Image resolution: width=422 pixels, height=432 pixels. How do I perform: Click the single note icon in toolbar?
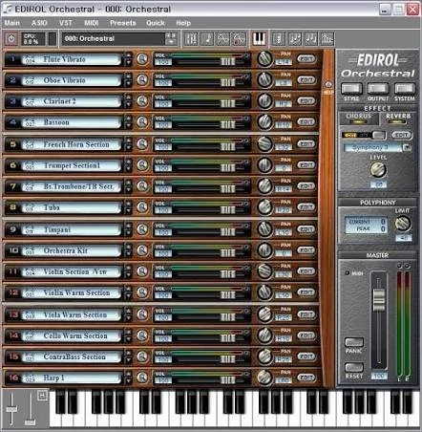[207, 39]
